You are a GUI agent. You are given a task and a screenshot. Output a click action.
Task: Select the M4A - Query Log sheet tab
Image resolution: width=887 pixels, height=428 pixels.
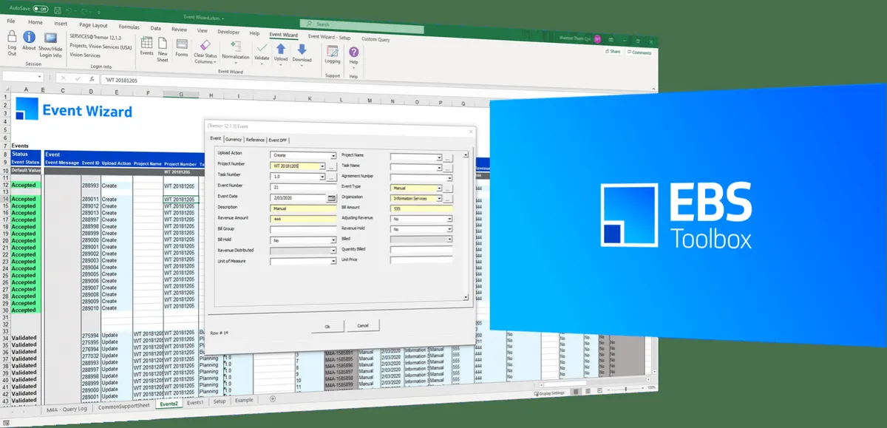pos(67,409)
